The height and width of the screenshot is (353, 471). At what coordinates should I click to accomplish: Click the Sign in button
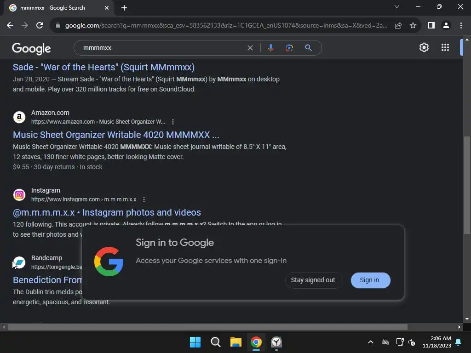[370, 280]
